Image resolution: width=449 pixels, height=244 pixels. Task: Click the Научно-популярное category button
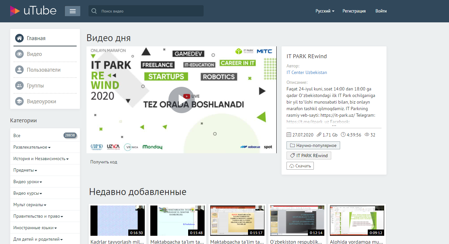[x=313, y=145]
